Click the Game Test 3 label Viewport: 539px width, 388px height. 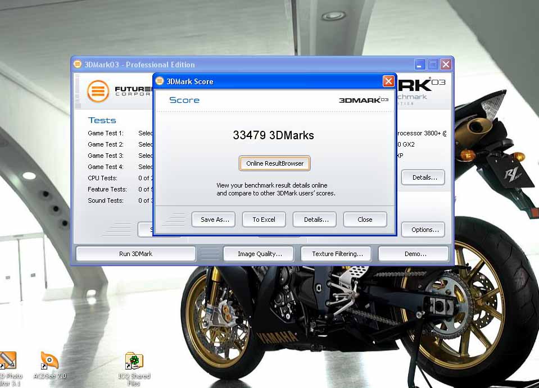pos(106,156)
